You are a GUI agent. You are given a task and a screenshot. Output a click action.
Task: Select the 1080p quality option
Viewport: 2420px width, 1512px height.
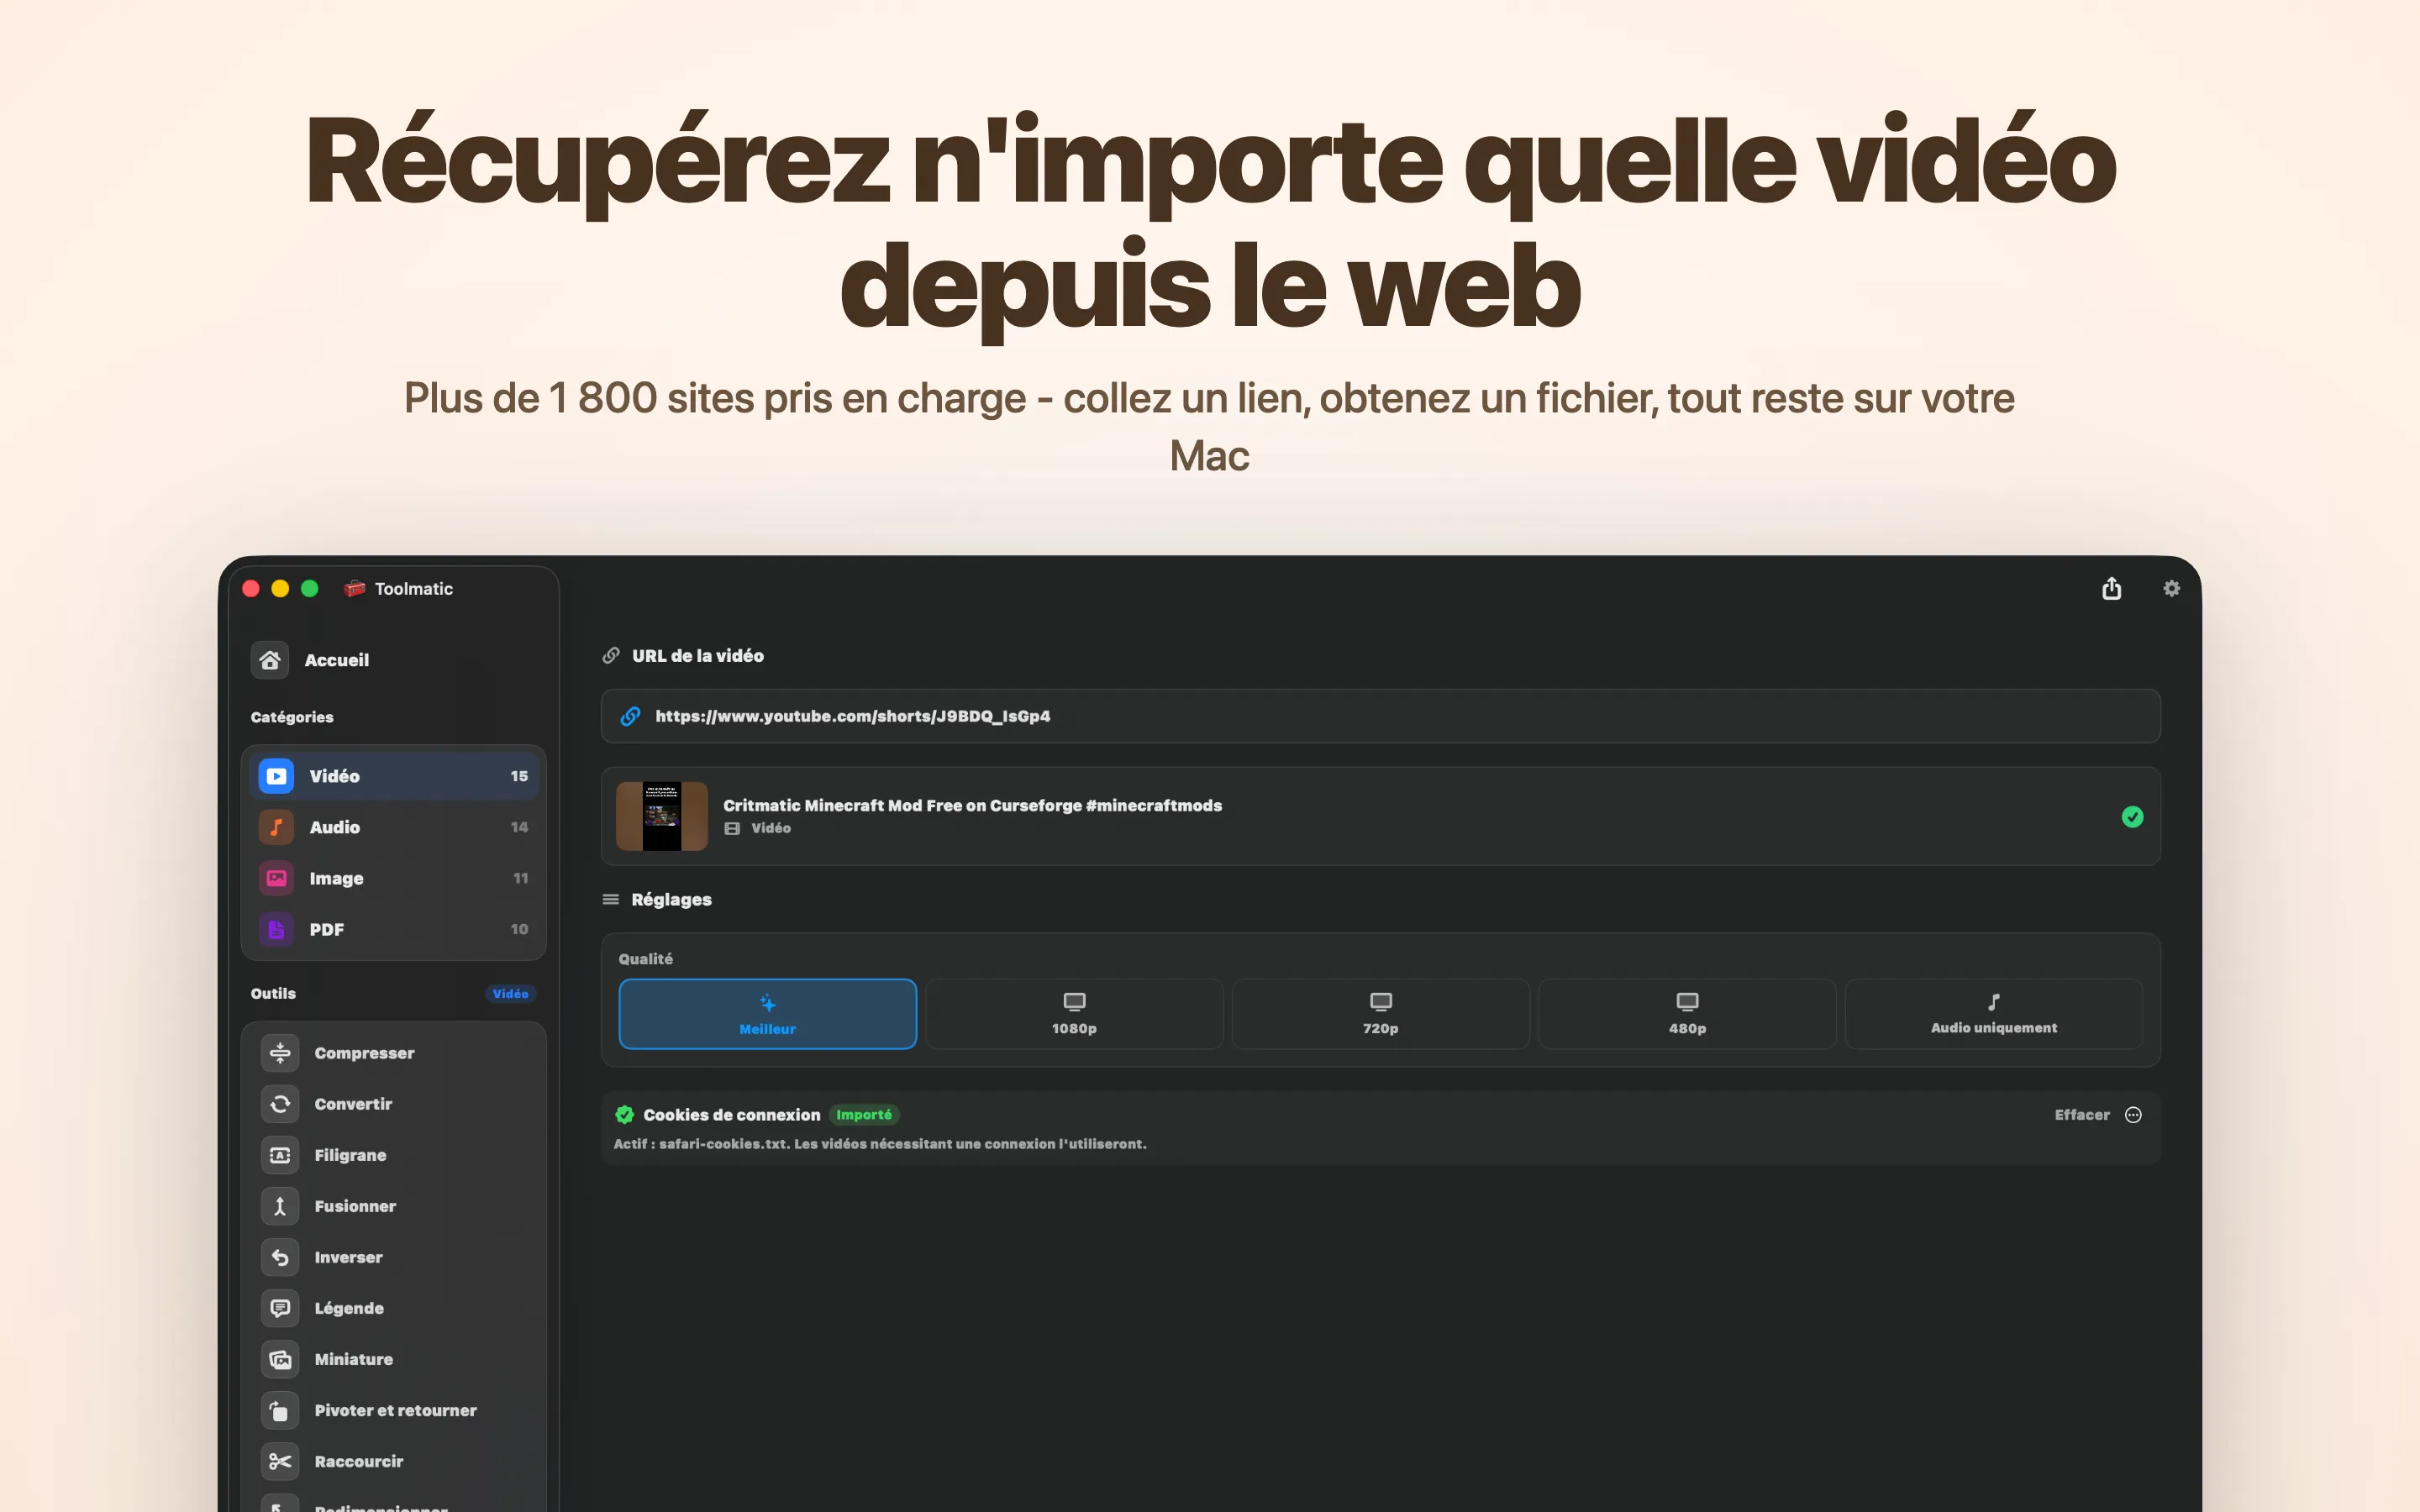pyautogui.click(x=1074, y=1014)
